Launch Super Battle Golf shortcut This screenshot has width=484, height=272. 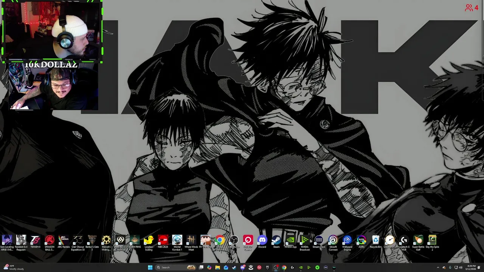coord(418,243)
